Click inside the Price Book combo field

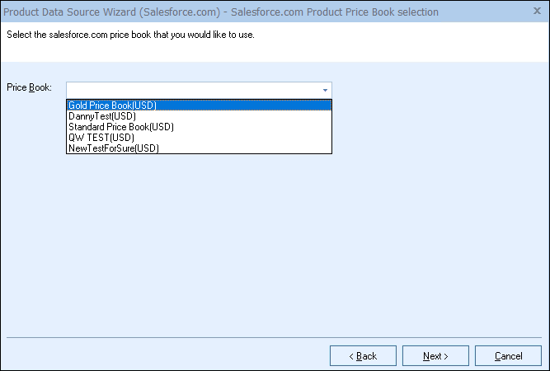199,91
